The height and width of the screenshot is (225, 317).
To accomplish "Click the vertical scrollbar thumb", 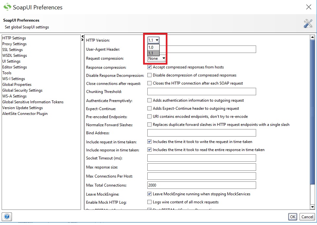I will pyautogui.click(x=312, y=112).
